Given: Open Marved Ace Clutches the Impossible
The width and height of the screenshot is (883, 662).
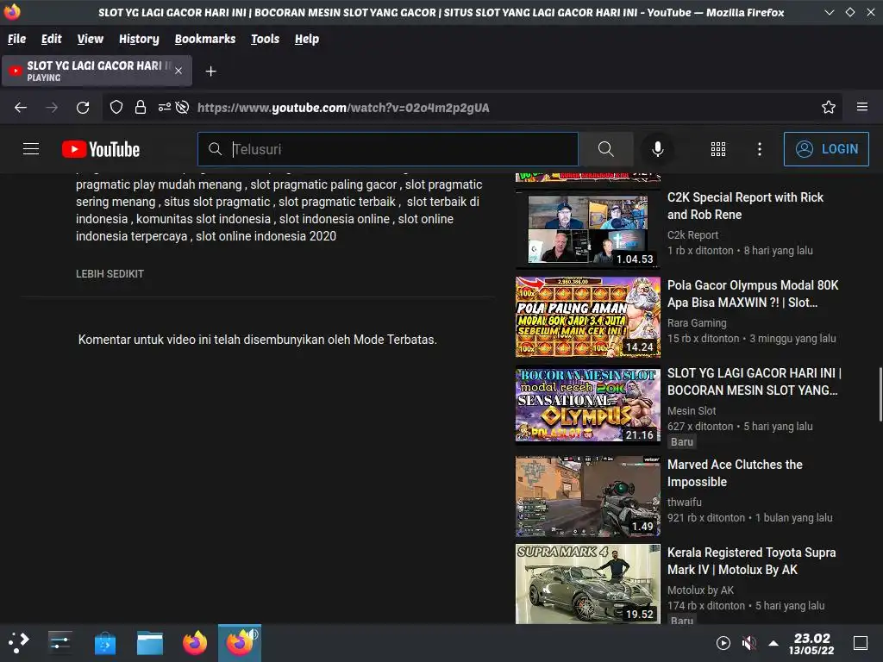Looking at the screenshot, I should 735,473.
